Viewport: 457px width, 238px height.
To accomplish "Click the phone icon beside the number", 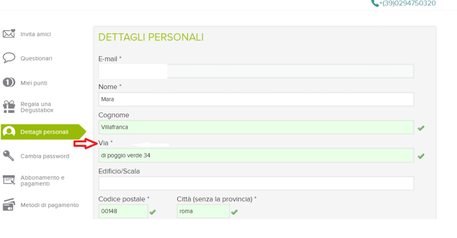I will coord(375,4).
